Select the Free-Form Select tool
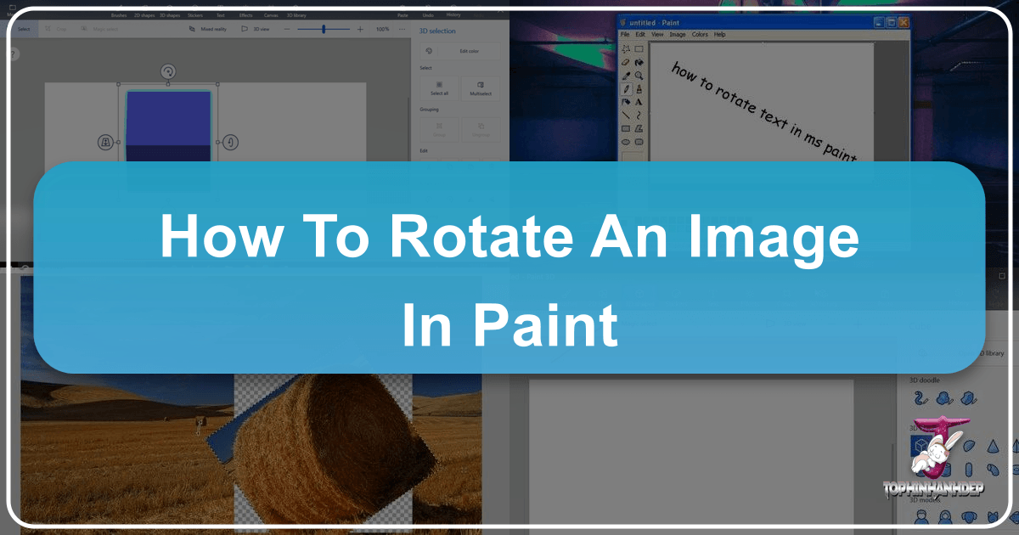 (625, 48)
